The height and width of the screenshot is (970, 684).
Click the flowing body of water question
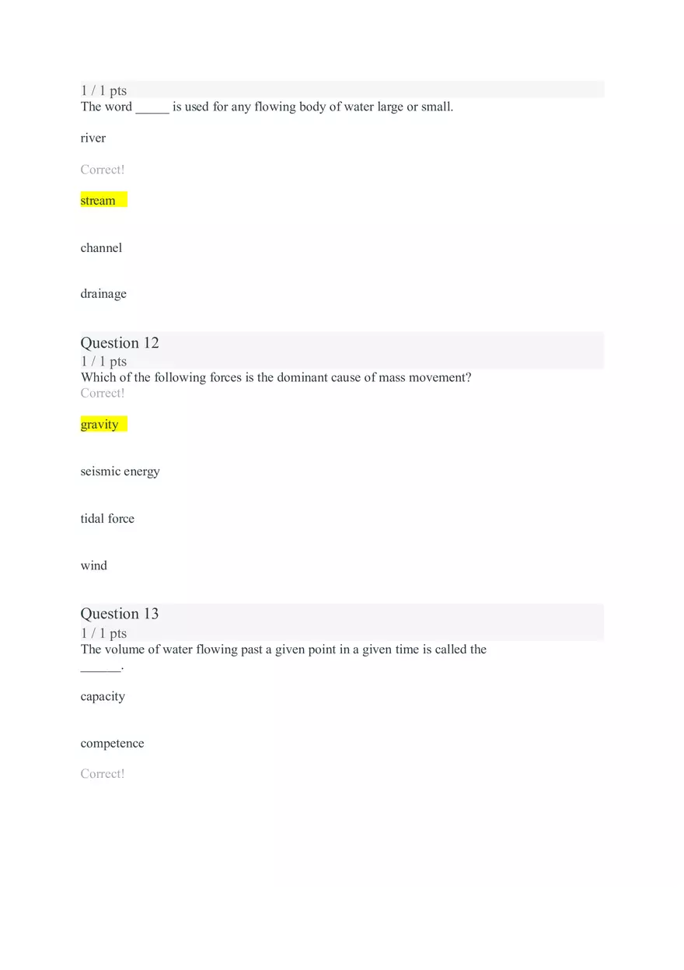(x=267, y=107)
